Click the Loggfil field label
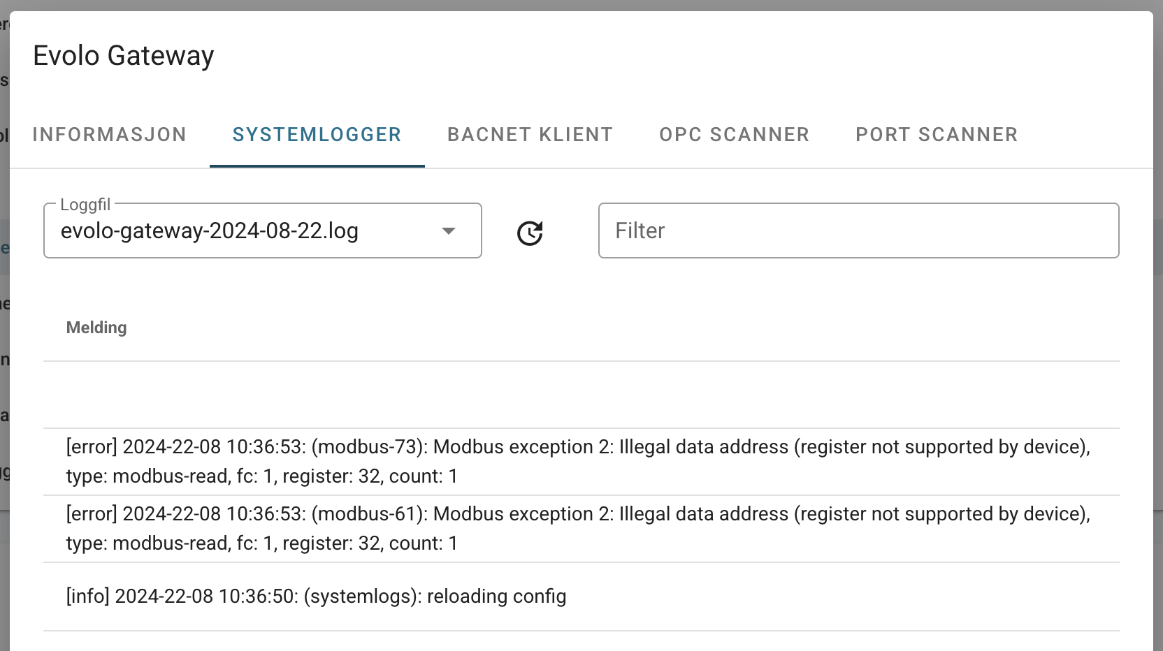 pyautogui.click(x=85, y=205)
